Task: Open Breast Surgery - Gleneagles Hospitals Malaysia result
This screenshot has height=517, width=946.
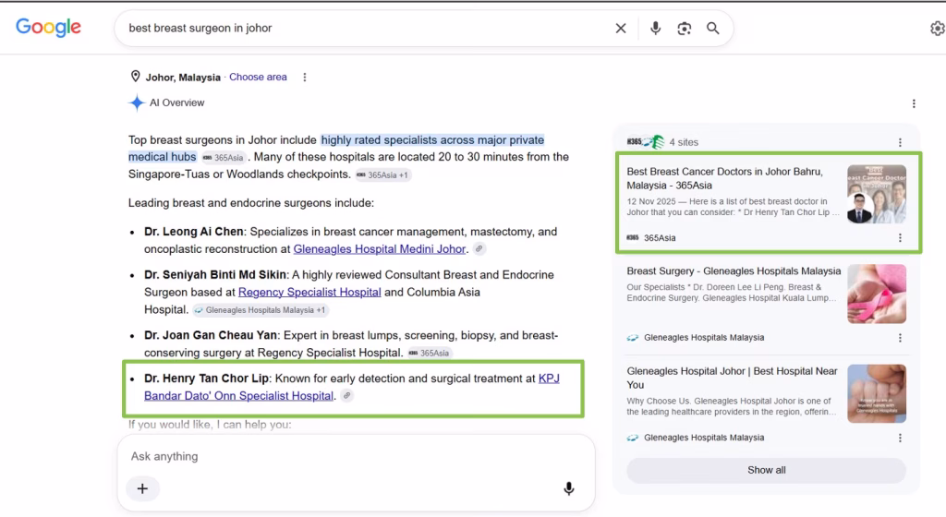Action: (x=734, y=271)
